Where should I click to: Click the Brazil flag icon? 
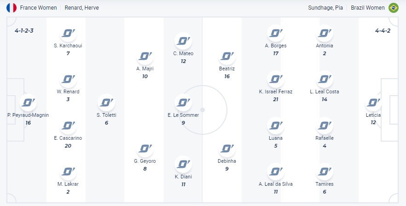coord(393,8)
